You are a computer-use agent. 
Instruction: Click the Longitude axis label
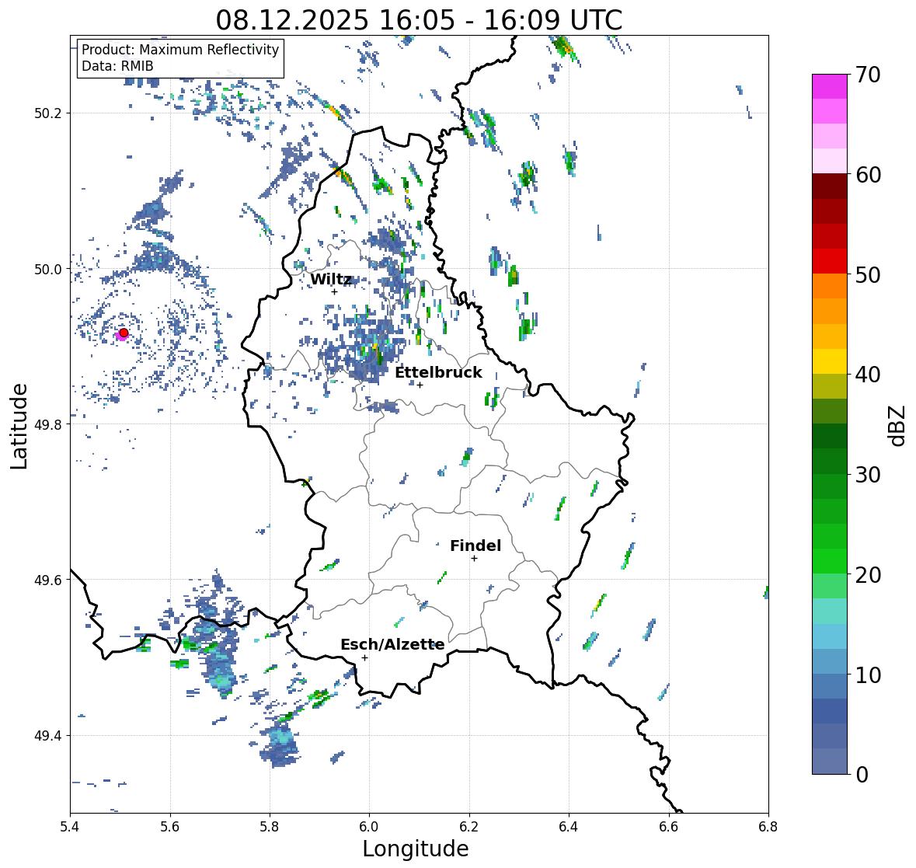tap(416, 849)
